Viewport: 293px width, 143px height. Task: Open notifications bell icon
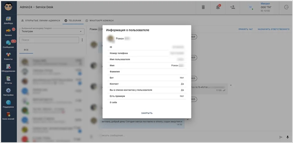[x=218, y=7]
